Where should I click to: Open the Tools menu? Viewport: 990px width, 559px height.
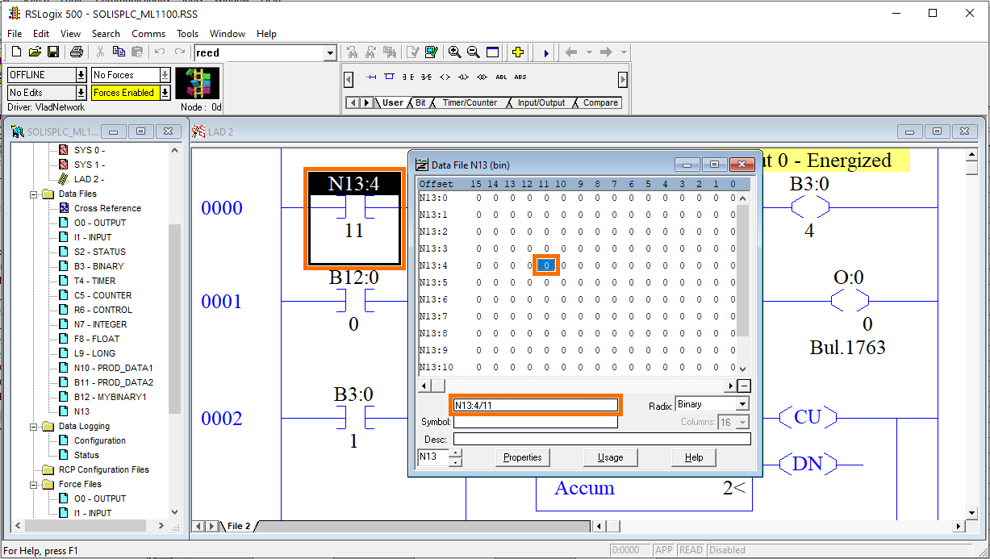(x=188, y=34)
